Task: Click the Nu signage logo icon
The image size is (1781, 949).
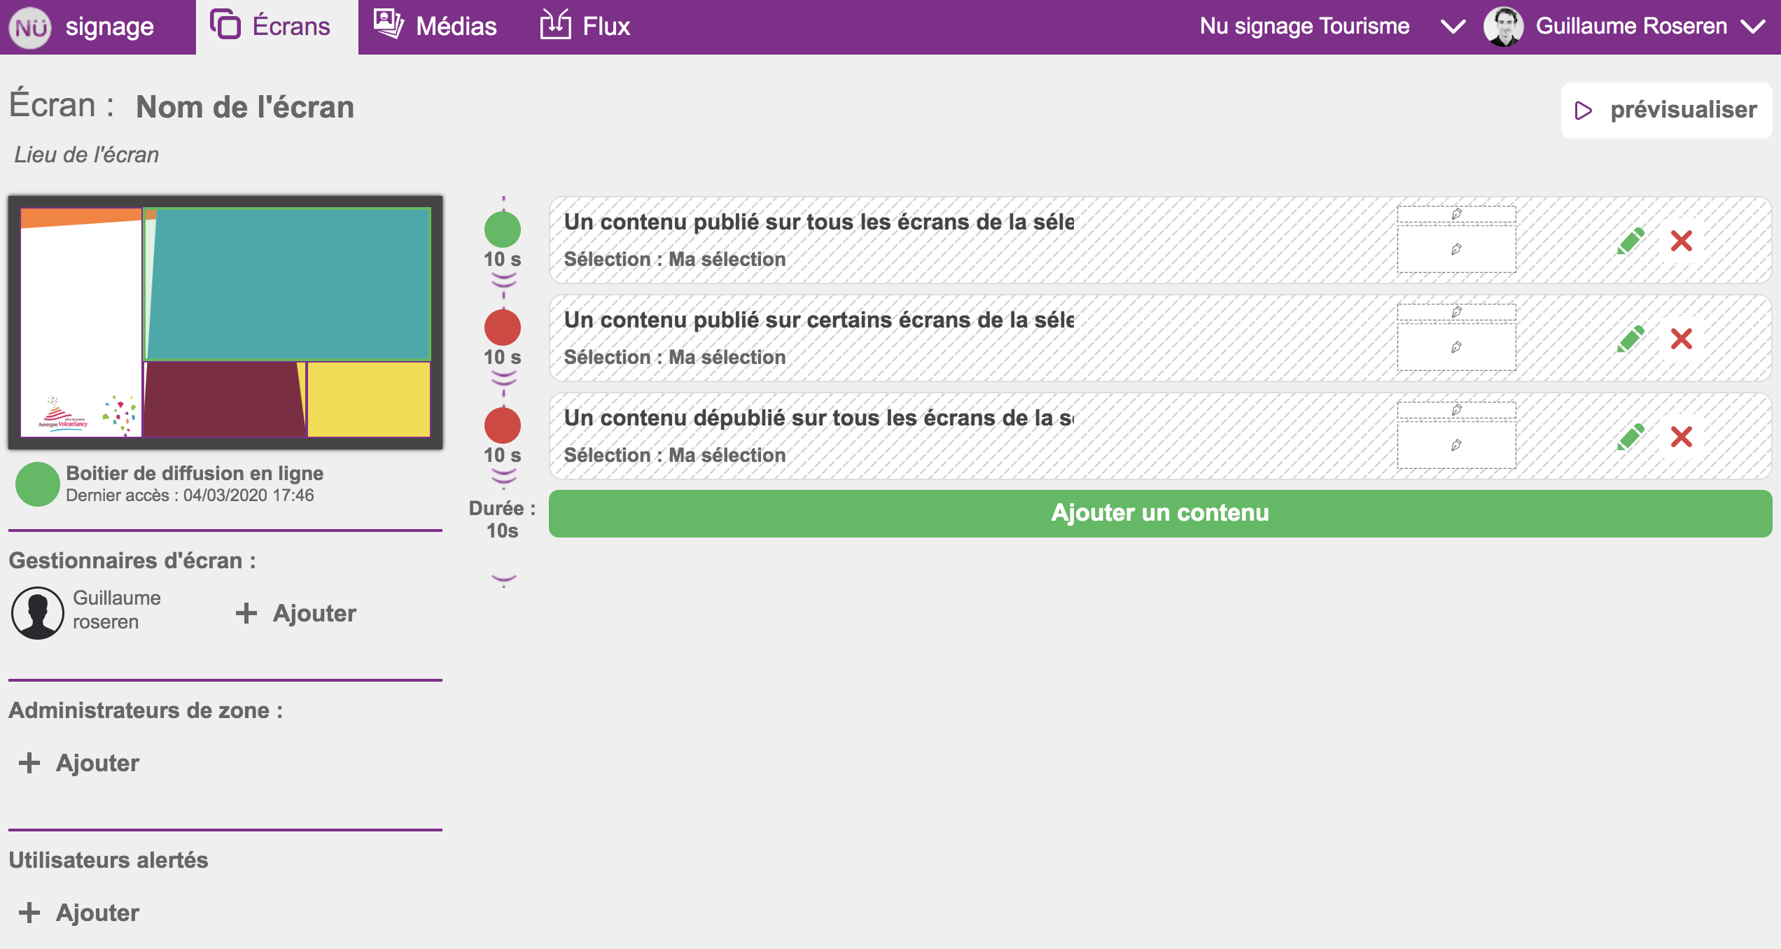Action: (x=30, y=27)
